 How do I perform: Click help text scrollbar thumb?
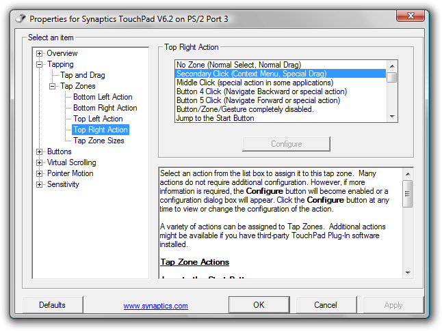[408, 194]
